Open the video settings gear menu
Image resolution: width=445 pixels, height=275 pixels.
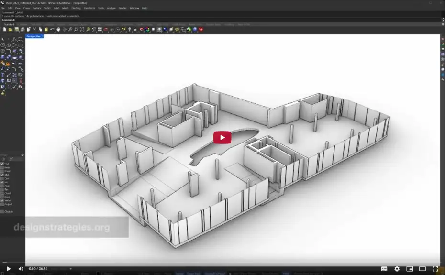[397, 268]
